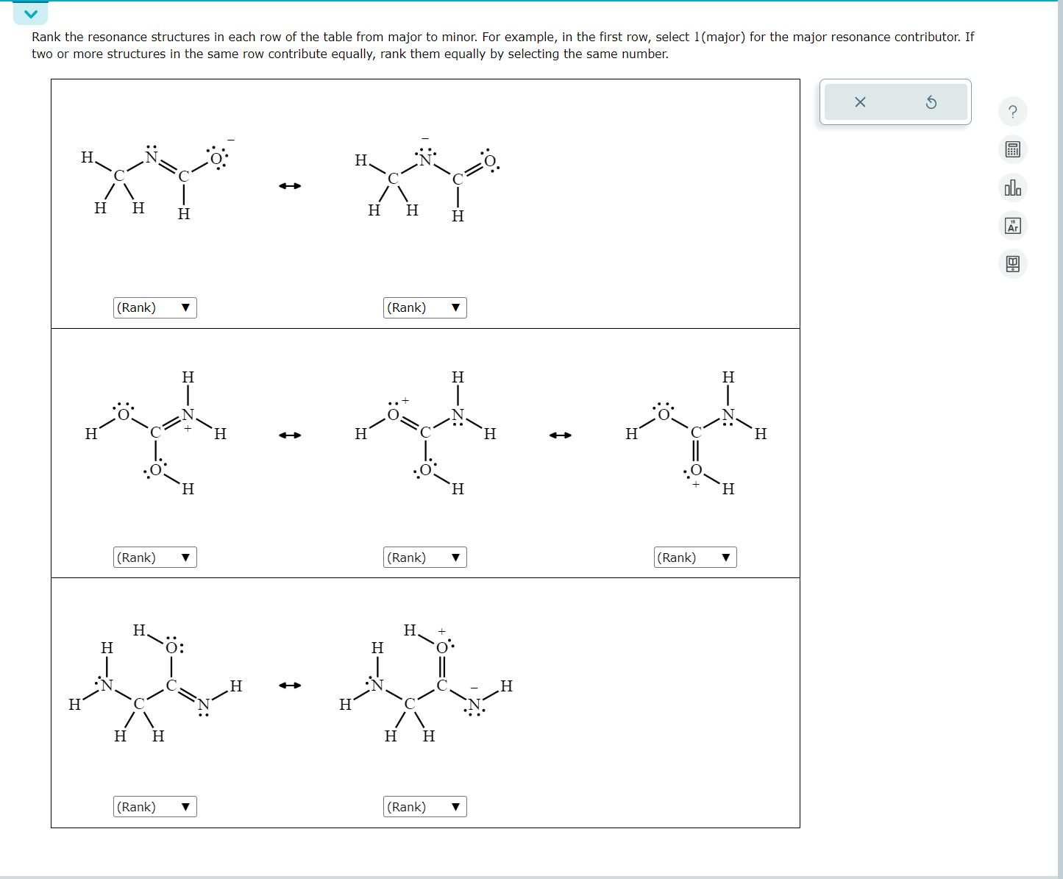This screenshot has width=1063, height=879.
Task: Open the data/graphing tool icon
Action: [1013, 188]
